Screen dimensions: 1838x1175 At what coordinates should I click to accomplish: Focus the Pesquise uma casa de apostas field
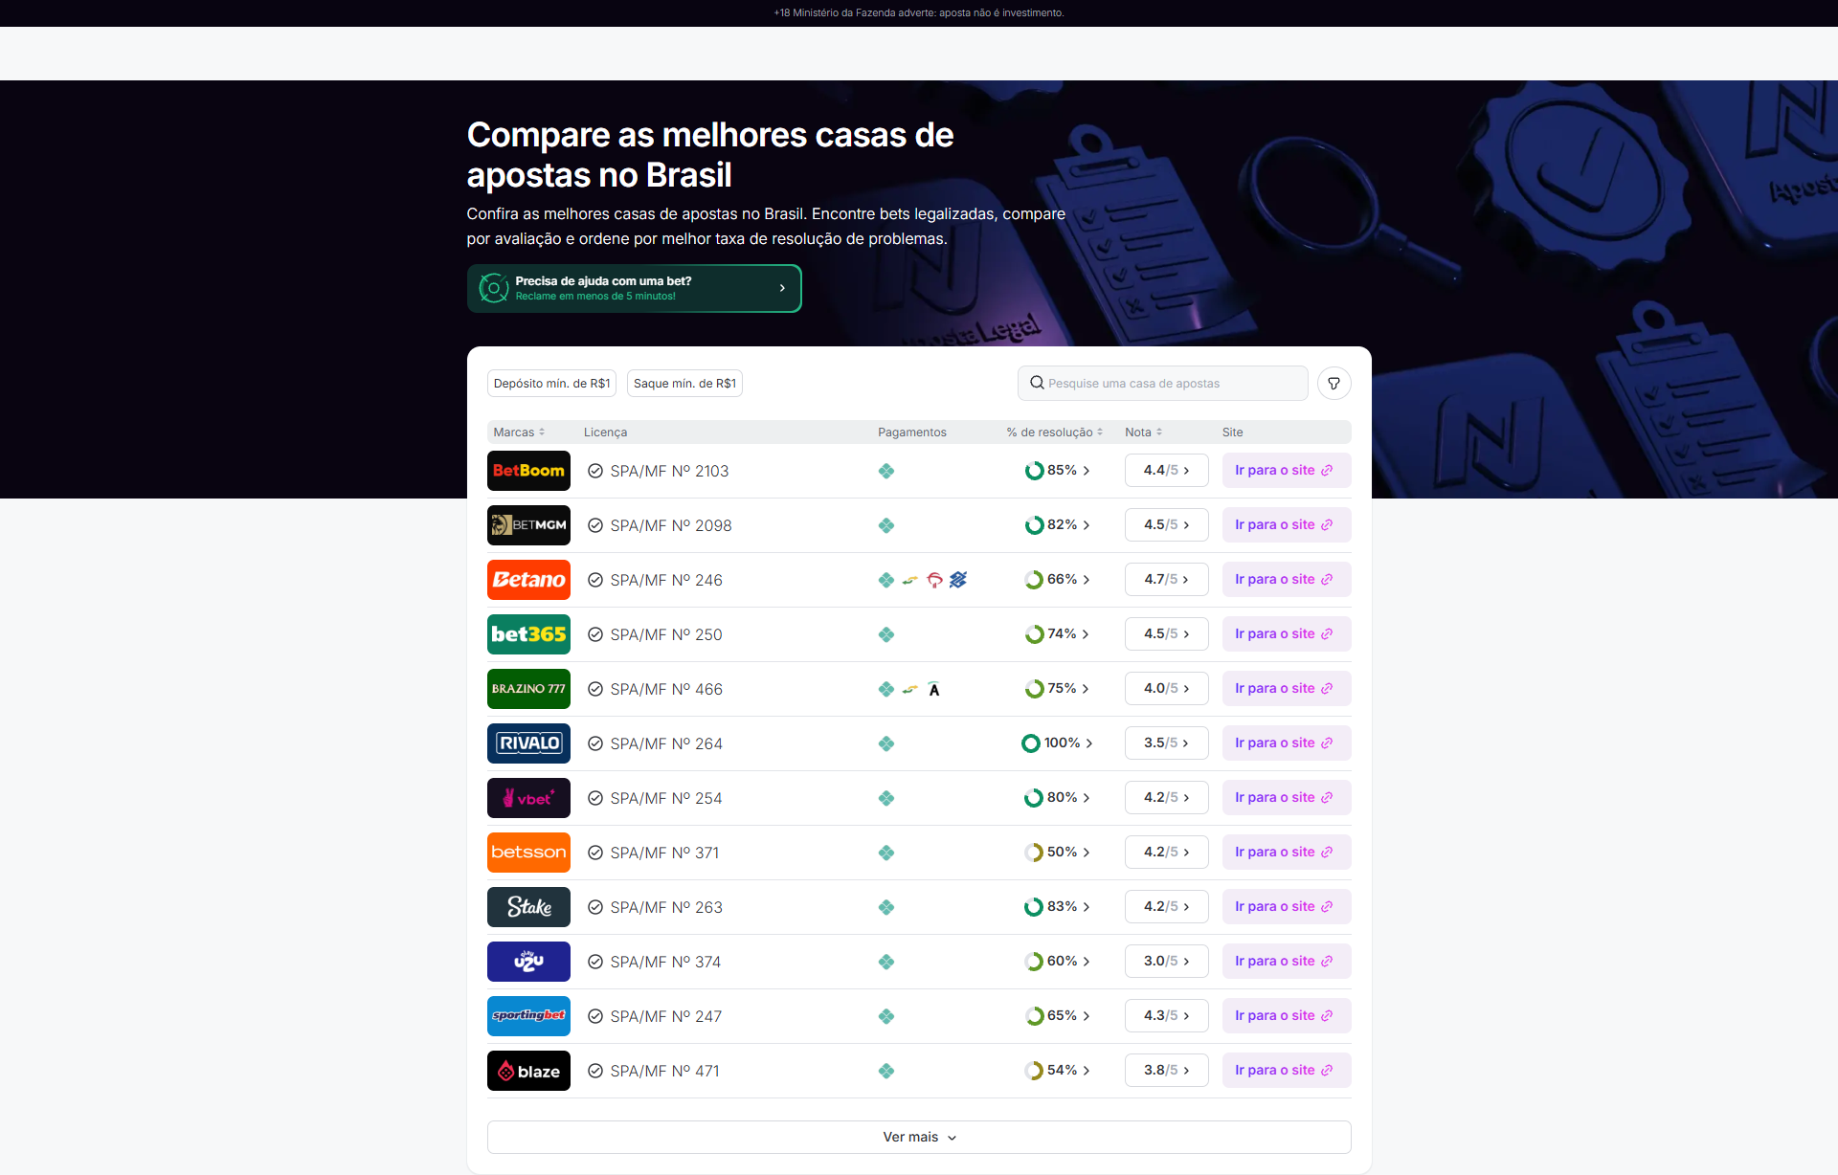[1162, 384]
